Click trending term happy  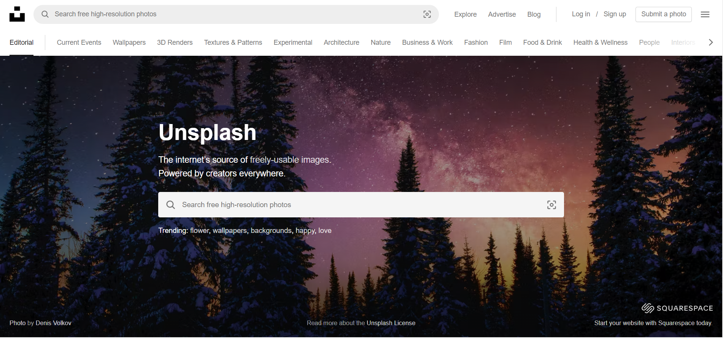[305, 231]
